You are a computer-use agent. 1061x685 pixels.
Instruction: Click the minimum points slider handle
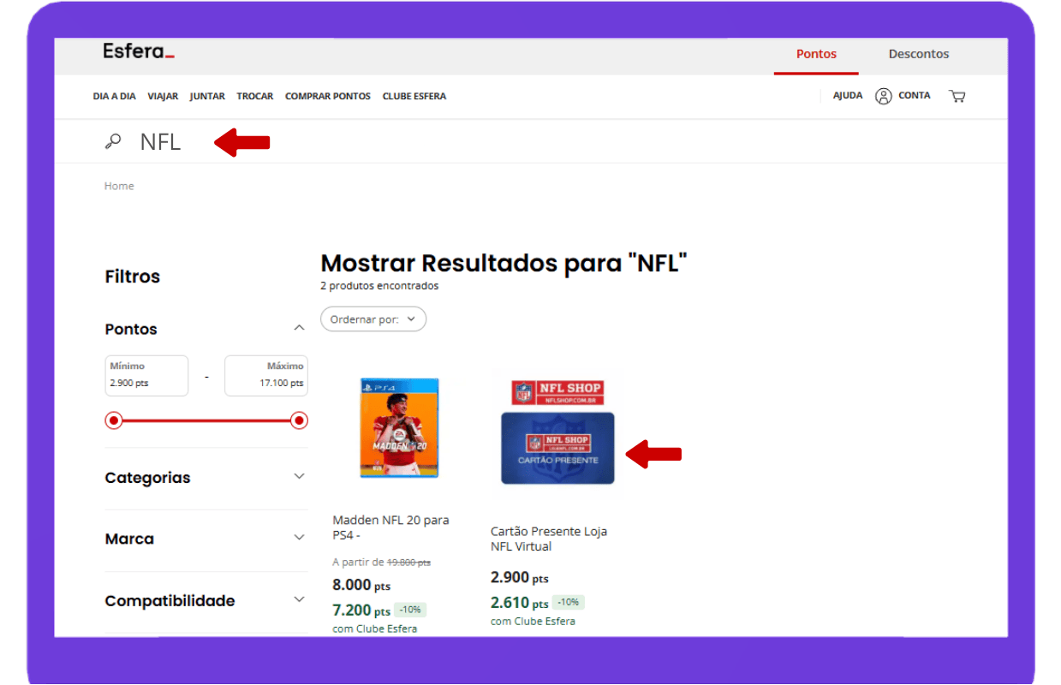point(114,420)
